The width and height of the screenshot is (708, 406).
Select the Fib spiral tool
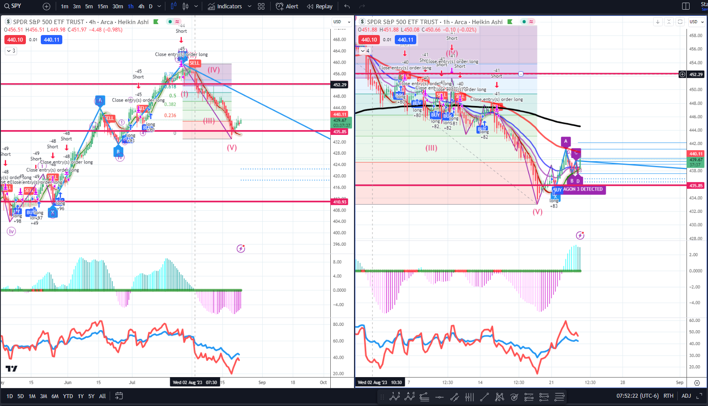pos(514,397)
